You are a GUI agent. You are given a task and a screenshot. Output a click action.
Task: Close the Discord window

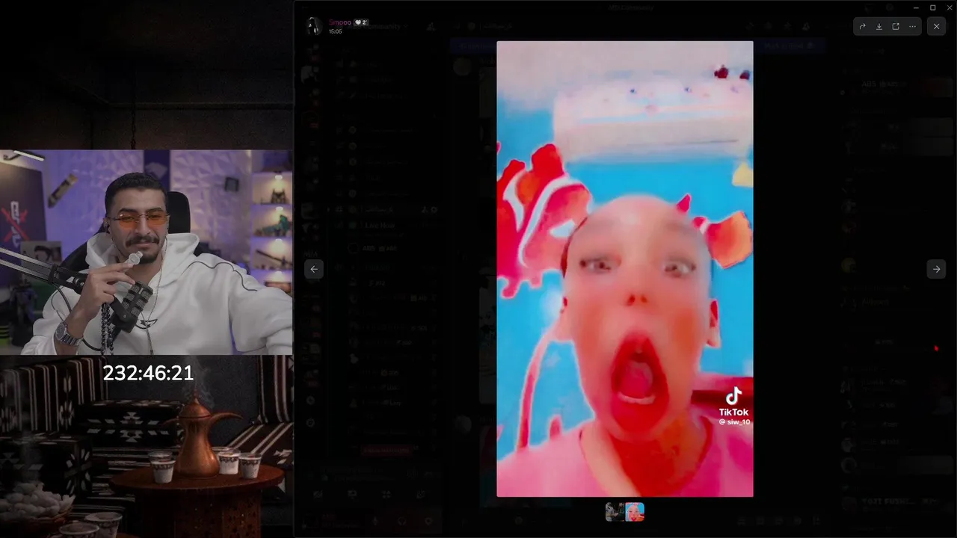pyautogui.click(x=948, y=7)
